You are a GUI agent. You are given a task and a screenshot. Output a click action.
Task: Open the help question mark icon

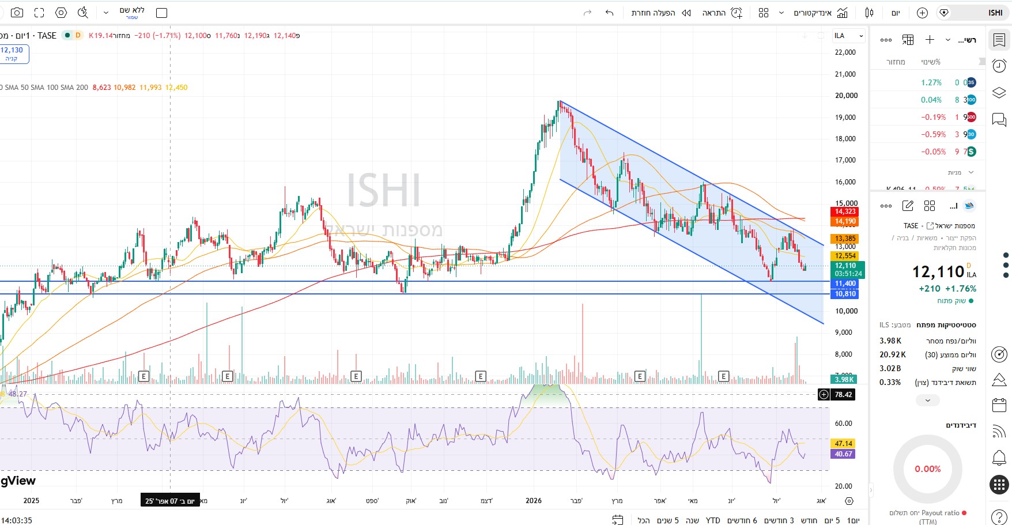tap(999, 516)
